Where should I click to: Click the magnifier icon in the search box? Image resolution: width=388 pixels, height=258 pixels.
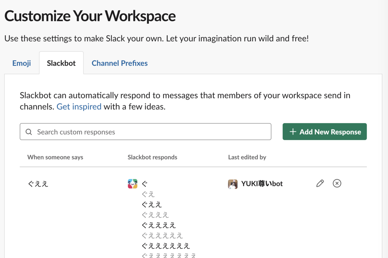click(29, 132)
